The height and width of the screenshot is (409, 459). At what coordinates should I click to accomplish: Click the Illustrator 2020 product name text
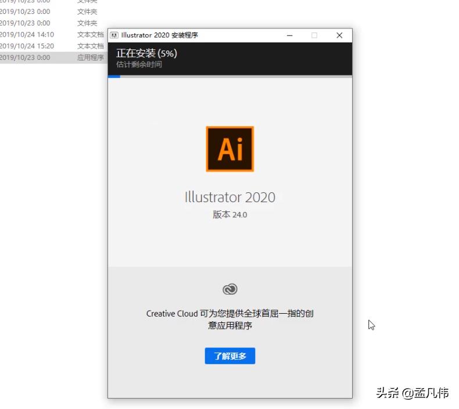click(x=230, y=197)
